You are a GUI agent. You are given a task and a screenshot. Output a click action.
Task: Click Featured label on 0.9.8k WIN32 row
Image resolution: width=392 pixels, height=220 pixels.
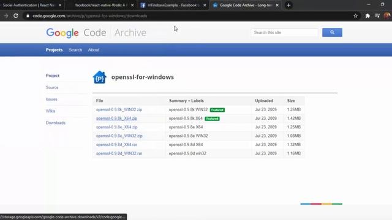pyautogui.click(x=217, y=110)
